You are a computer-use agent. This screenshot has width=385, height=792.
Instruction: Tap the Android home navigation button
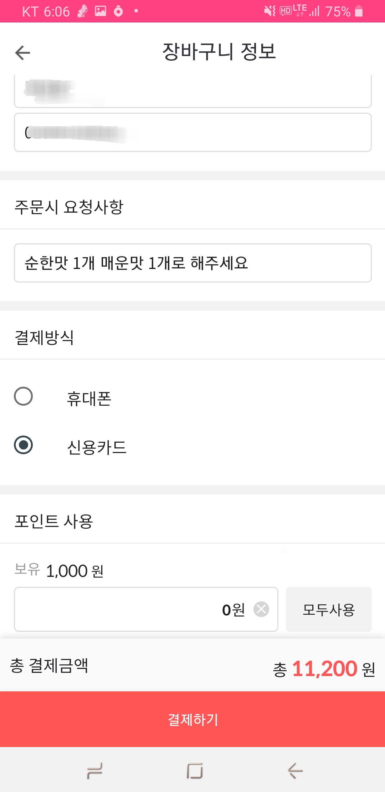click(195, 771)
